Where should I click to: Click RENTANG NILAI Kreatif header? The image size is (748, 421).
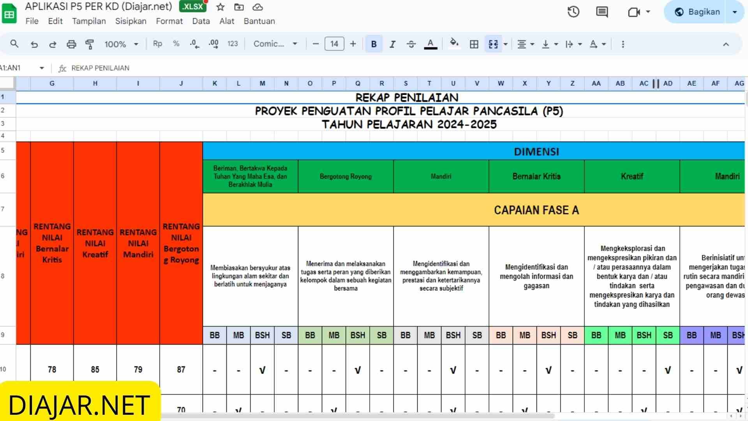[x=95, y=243]
